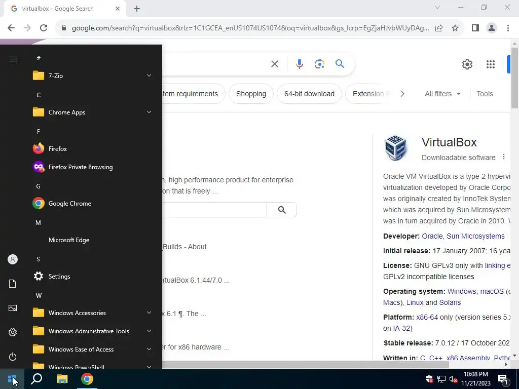Expand the 7-Zip folder
The height and width of the screenshot is (389, 519).
tap(93, 76)
